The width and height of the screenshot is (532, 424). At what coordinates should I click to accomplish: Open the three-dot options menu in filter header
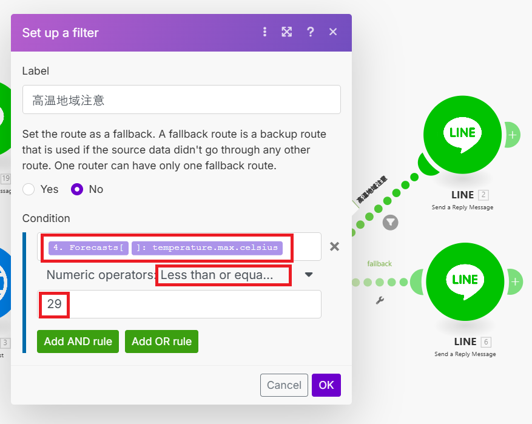click(x=264, y=32)
